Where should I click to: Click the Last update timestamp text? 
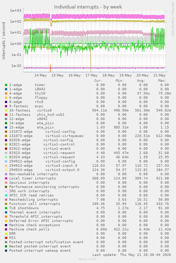point(131,255)
